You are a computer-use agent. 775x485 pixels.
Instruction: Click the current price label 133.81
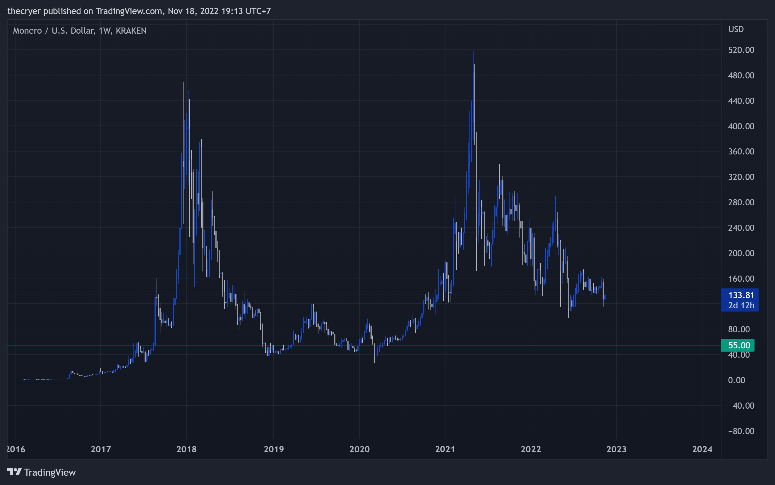(741, 295)
